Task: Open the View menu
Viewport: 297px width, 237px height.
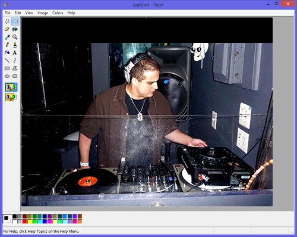Action: coord(29,13)
